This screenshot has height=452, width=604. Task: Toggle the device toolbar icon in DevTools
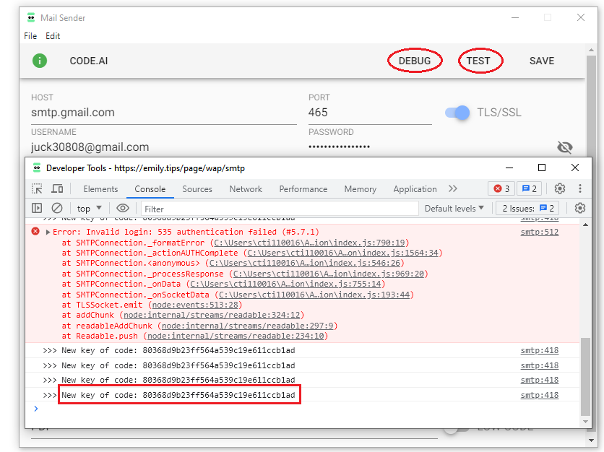tap(57, 188)
